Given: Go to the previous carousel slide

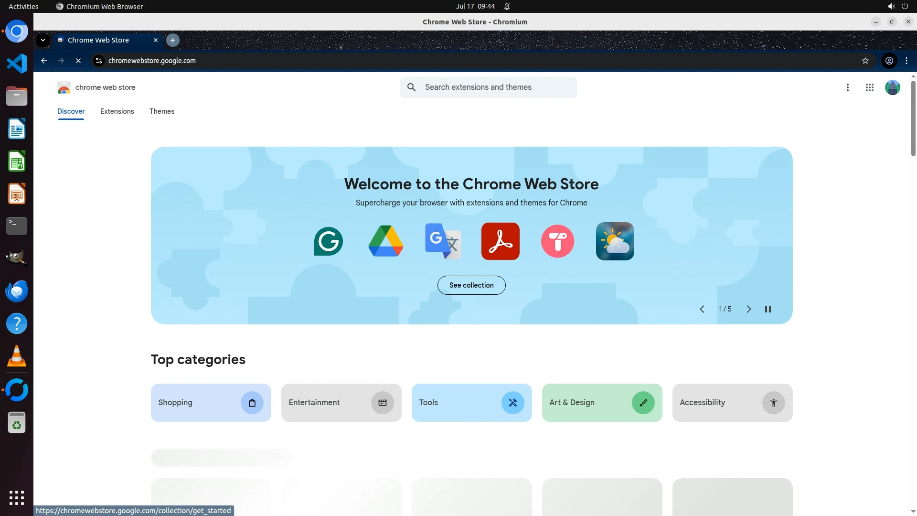Looking at the screenshot, I should coord(702,309).
